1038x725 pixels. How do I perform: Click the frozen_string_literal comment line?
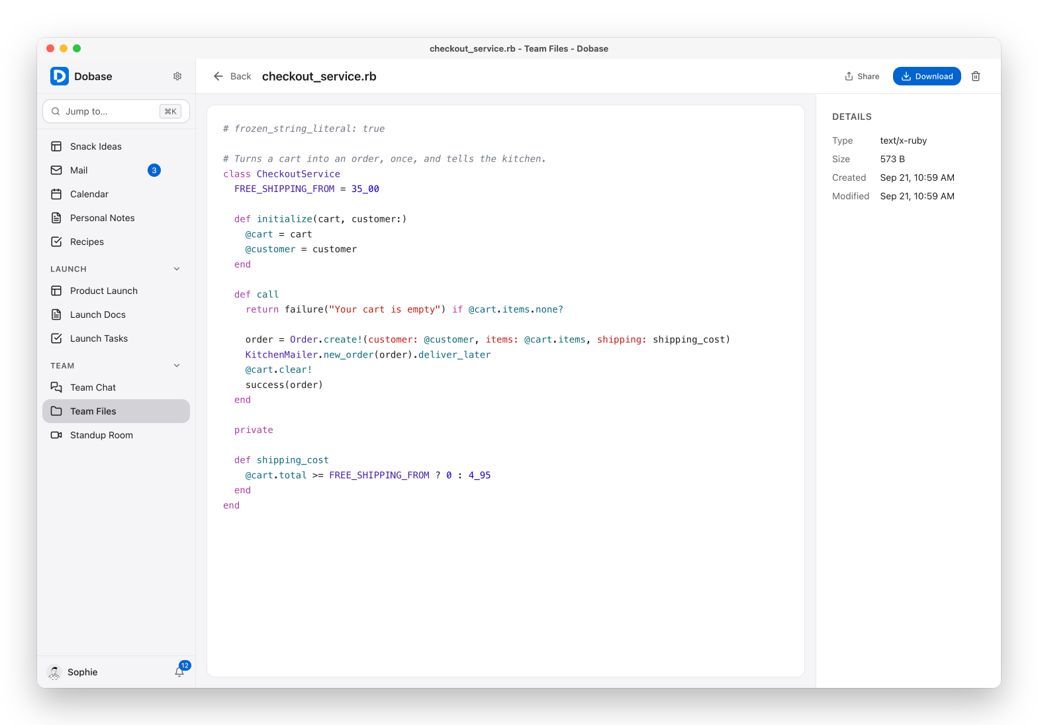(x=304, y=128)
